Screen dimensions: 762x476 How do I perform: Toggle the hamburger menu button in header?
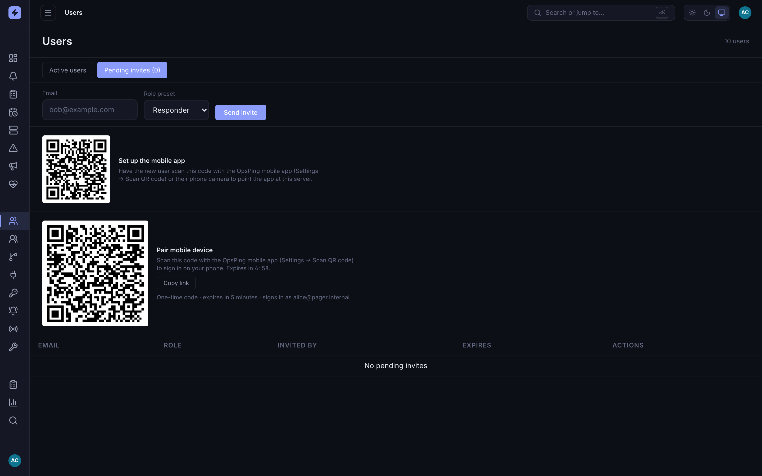pyautogui.click(x=48, y=13)
